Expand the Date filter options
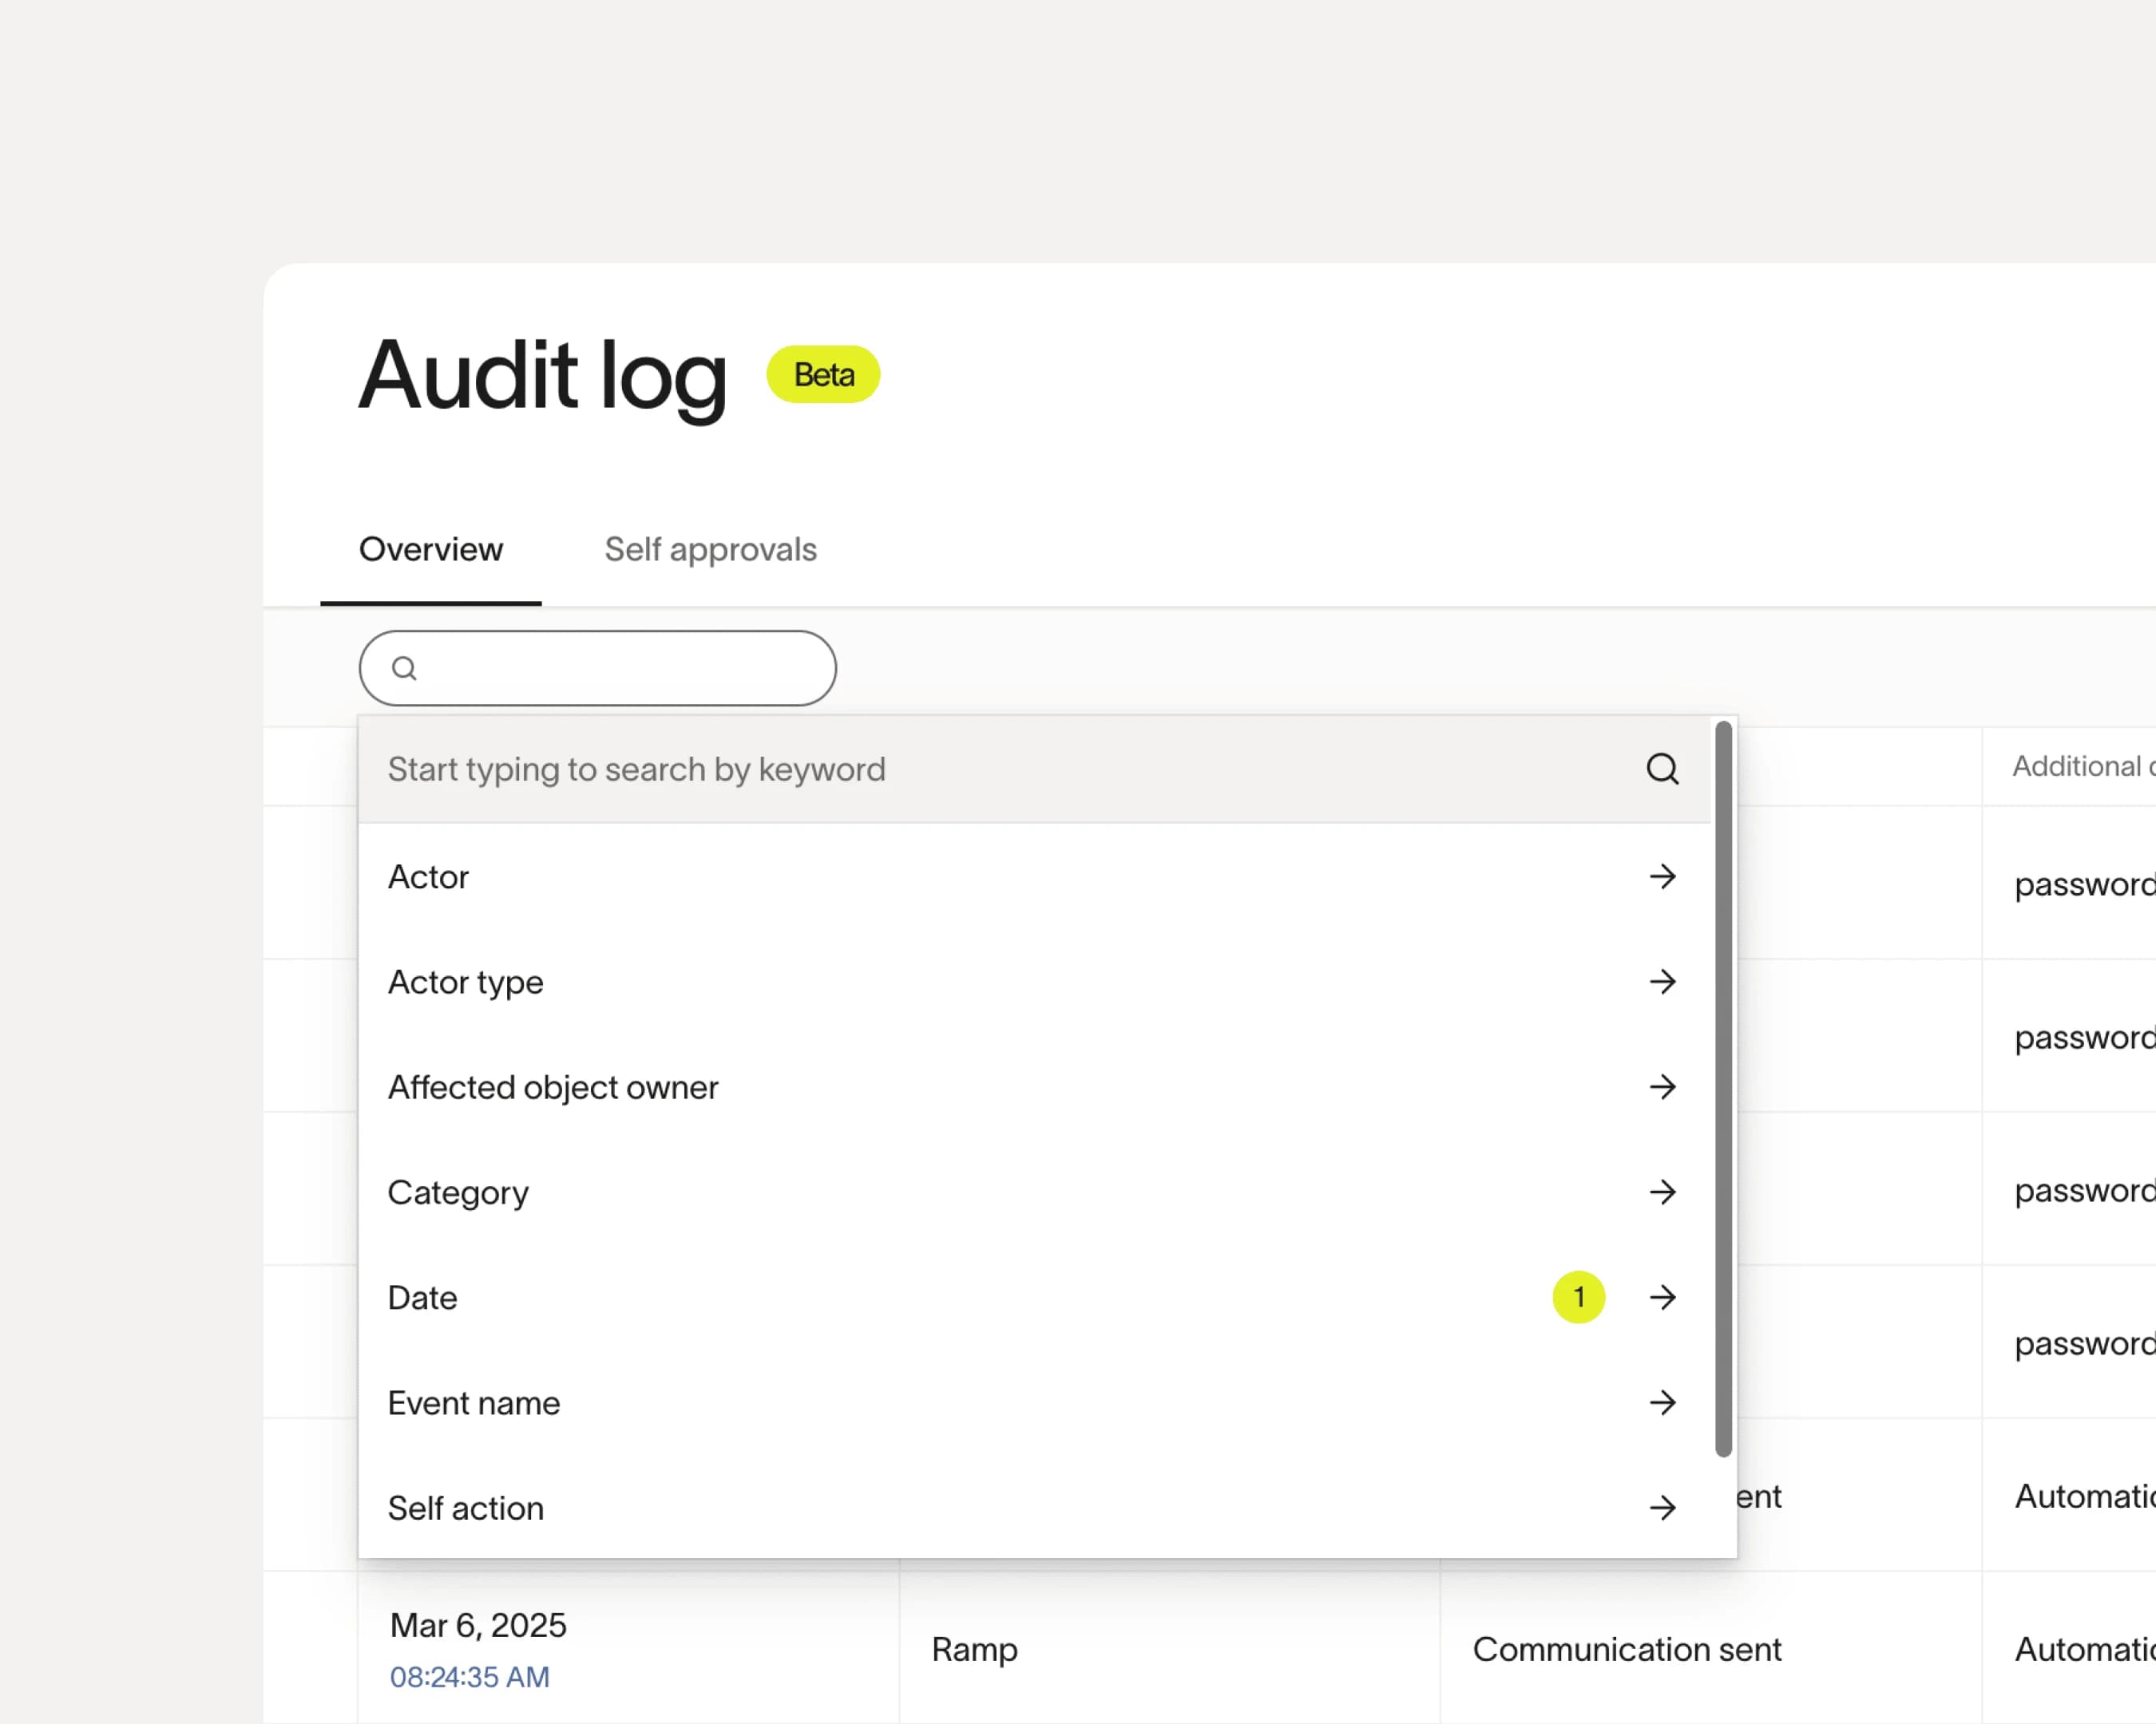Viewport: 2156px width, 1724px height. [1663, 1297]
